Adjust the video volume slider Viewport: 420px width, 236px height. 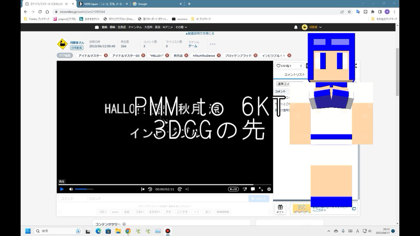pos(84,189)
